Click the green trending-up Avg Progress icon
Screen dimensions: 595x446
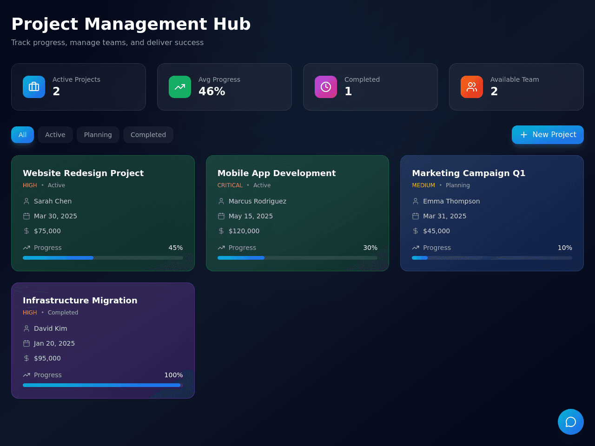[180, 87]
